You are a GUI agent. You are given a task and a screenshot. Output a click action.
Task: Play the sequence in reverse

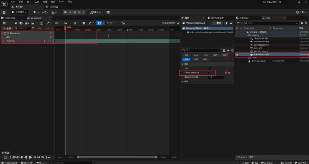click(26, 157)
